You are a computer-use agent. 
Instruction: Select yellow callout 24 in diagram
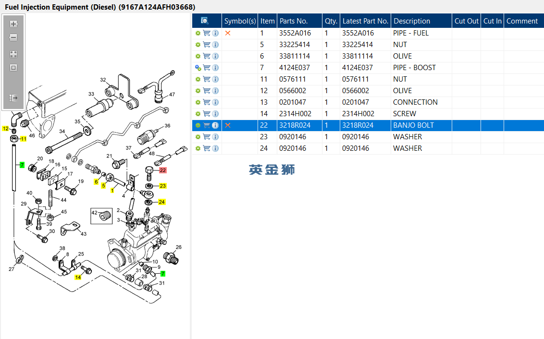coord(161,202)
